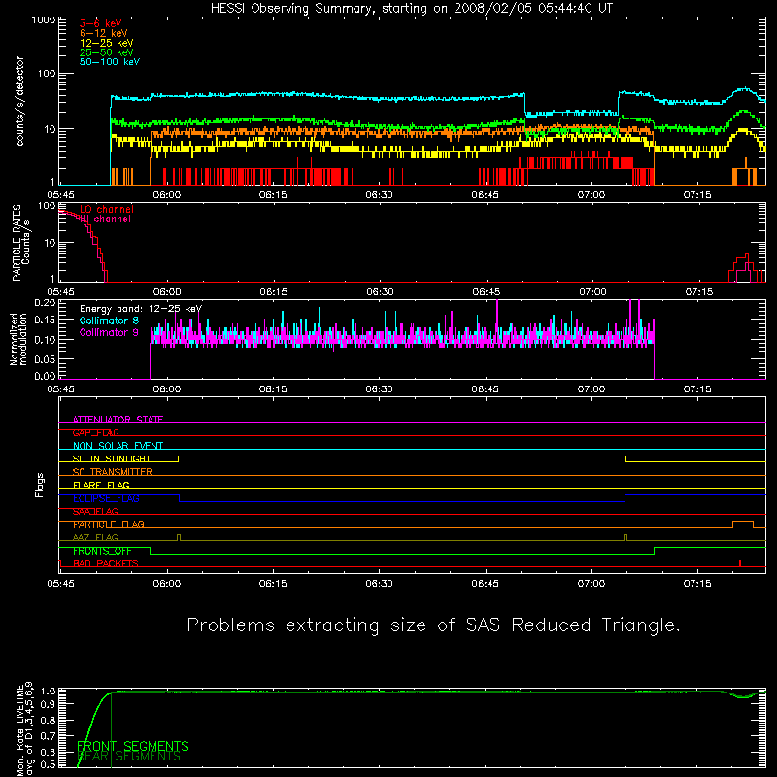Viewport: 777px width, 777px height.
Task: Click the GAP_FLAG label
Action: pos(95,432)
